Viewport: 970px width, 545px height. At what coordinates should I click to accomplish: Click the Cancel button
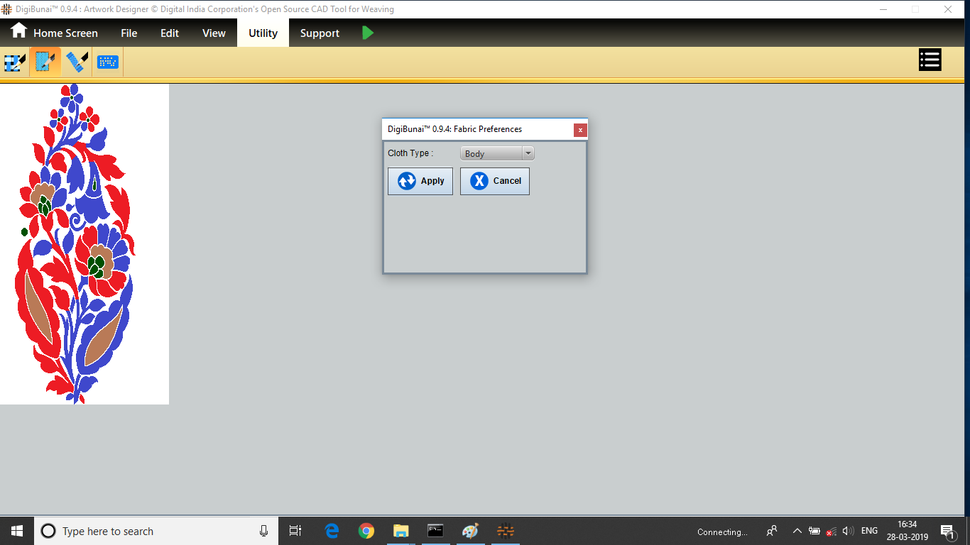pyautogui.click(x=495, y=181)
